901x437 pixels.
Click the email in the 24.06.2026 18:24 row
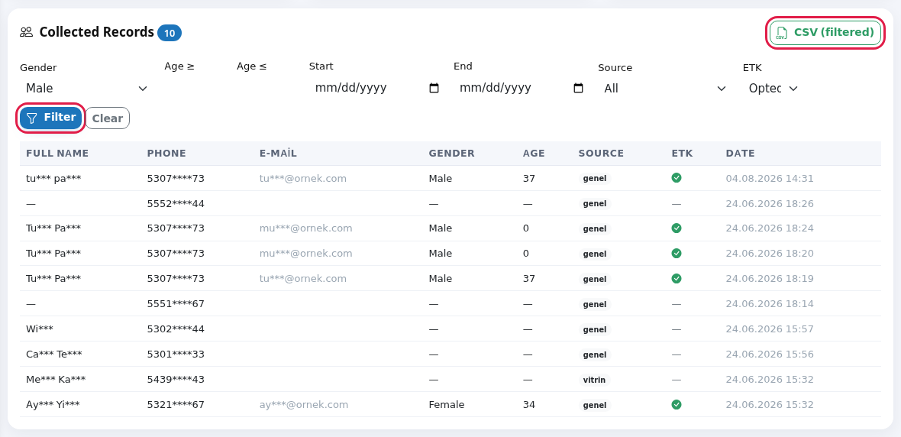tap(305, 228)
